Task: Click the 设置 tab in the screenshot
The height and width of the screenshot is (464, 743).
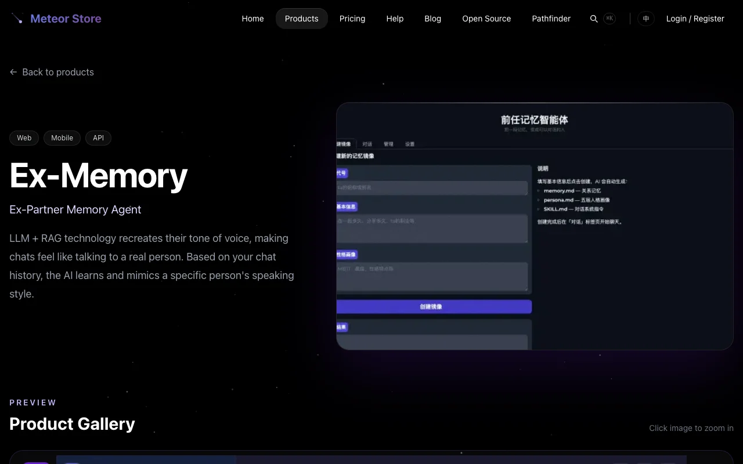Action: (410, 144)
